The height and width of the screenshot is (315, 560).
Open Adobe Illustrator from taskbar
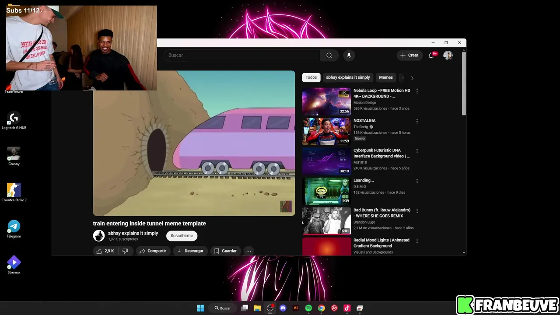tap(296, 308)
